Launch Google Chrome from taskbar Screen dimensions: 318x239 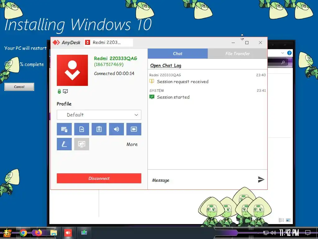pyautogui.click(x=23, y=233)
